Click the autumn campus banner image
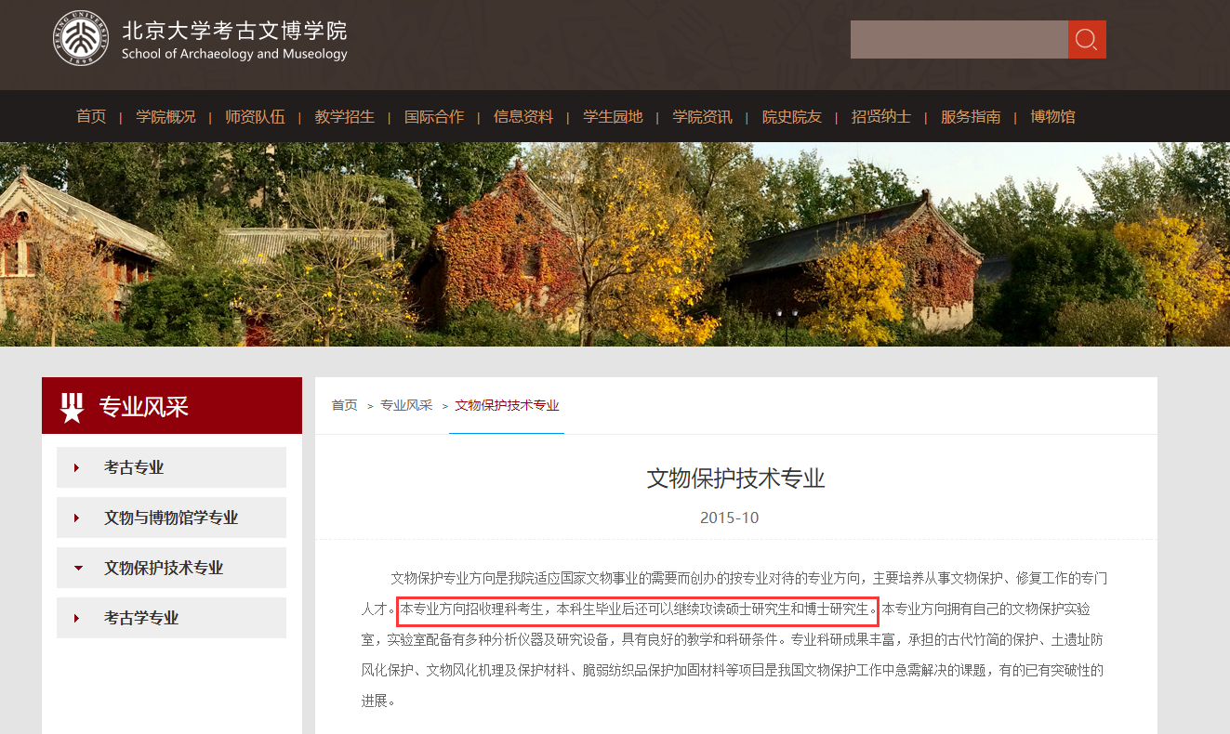Viewport: 1230px width, 734px height. coord(615,244)
